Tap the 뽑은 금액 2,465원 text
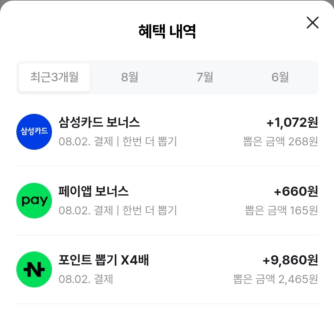 [276, 279]
